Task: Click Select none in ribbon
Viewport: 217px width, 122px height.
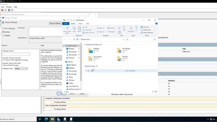Action: click(x=145, y=30)
